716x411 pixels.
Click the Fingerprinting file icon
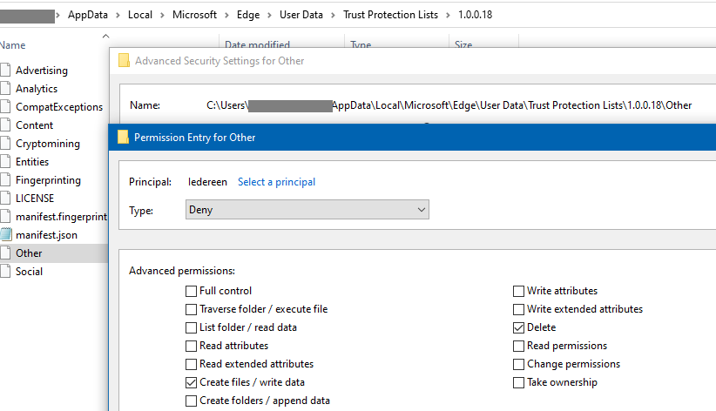click(x=6, y=180)
